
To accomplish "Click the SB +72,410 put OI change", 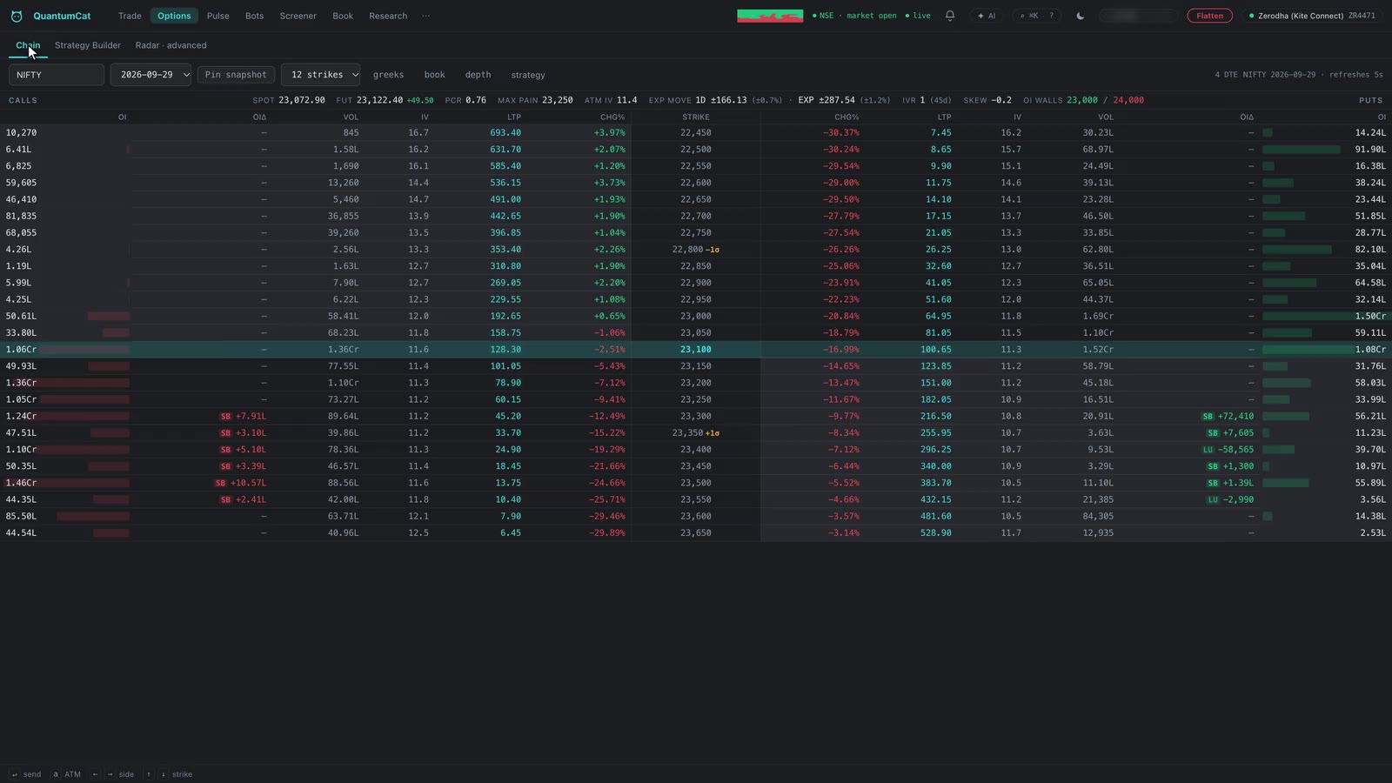I will [1228, 417].
